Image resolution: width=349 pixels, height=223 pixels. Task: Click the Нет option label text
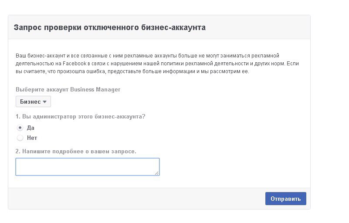pyautogui.click(x=32, y=138)
